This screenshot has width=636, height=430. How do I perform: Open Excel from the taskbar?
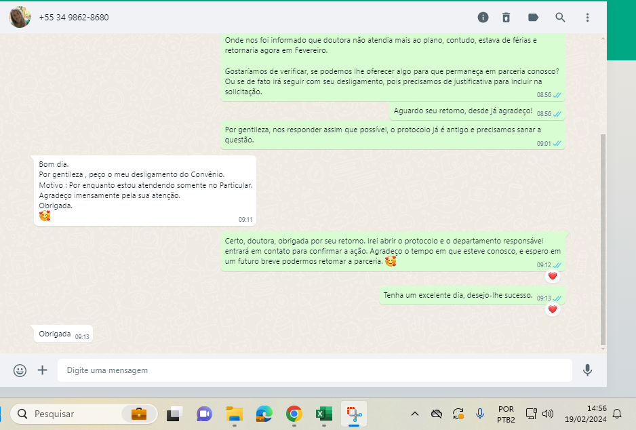323,414
